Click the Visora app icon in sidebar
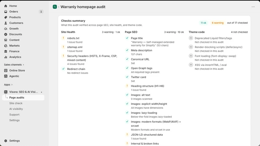The image size is (260, 146). [6, 92]
